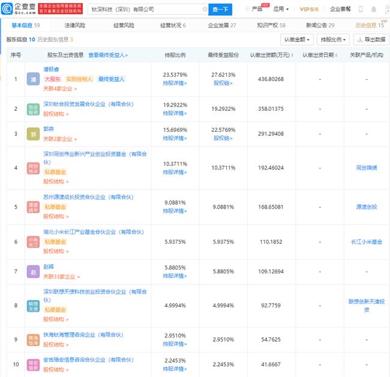Open 关联33家企业 link under 赵辉

(x=61, y=276)
